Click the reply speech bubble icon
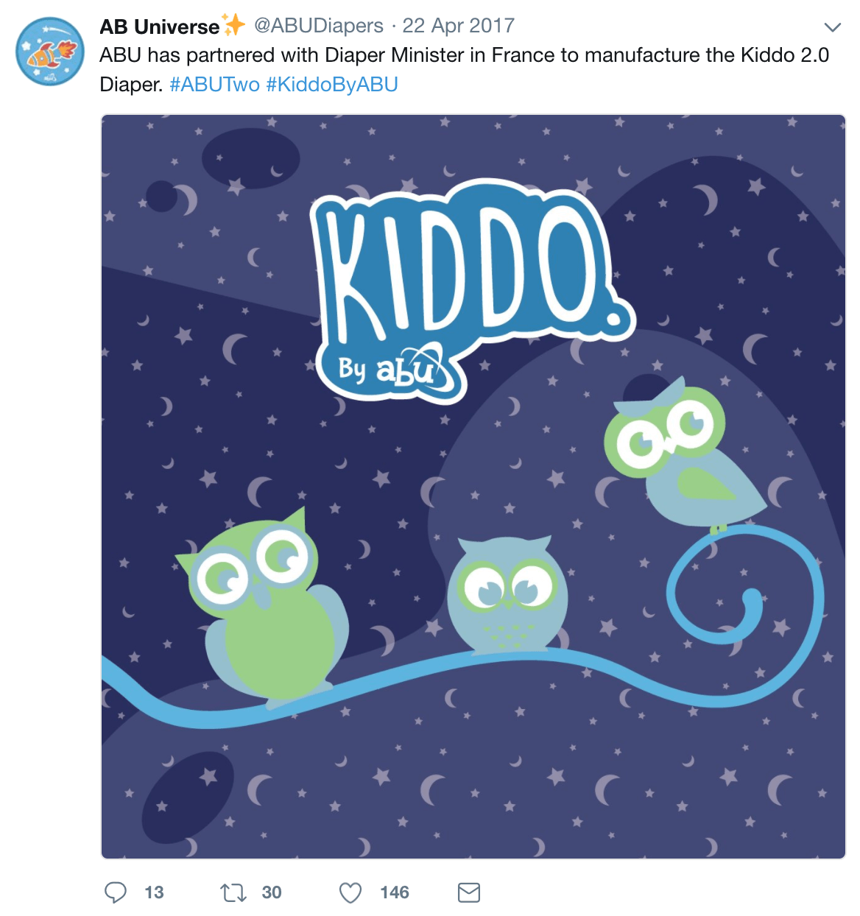Screen dimensions: 860x916 click(x=116, y=892)
